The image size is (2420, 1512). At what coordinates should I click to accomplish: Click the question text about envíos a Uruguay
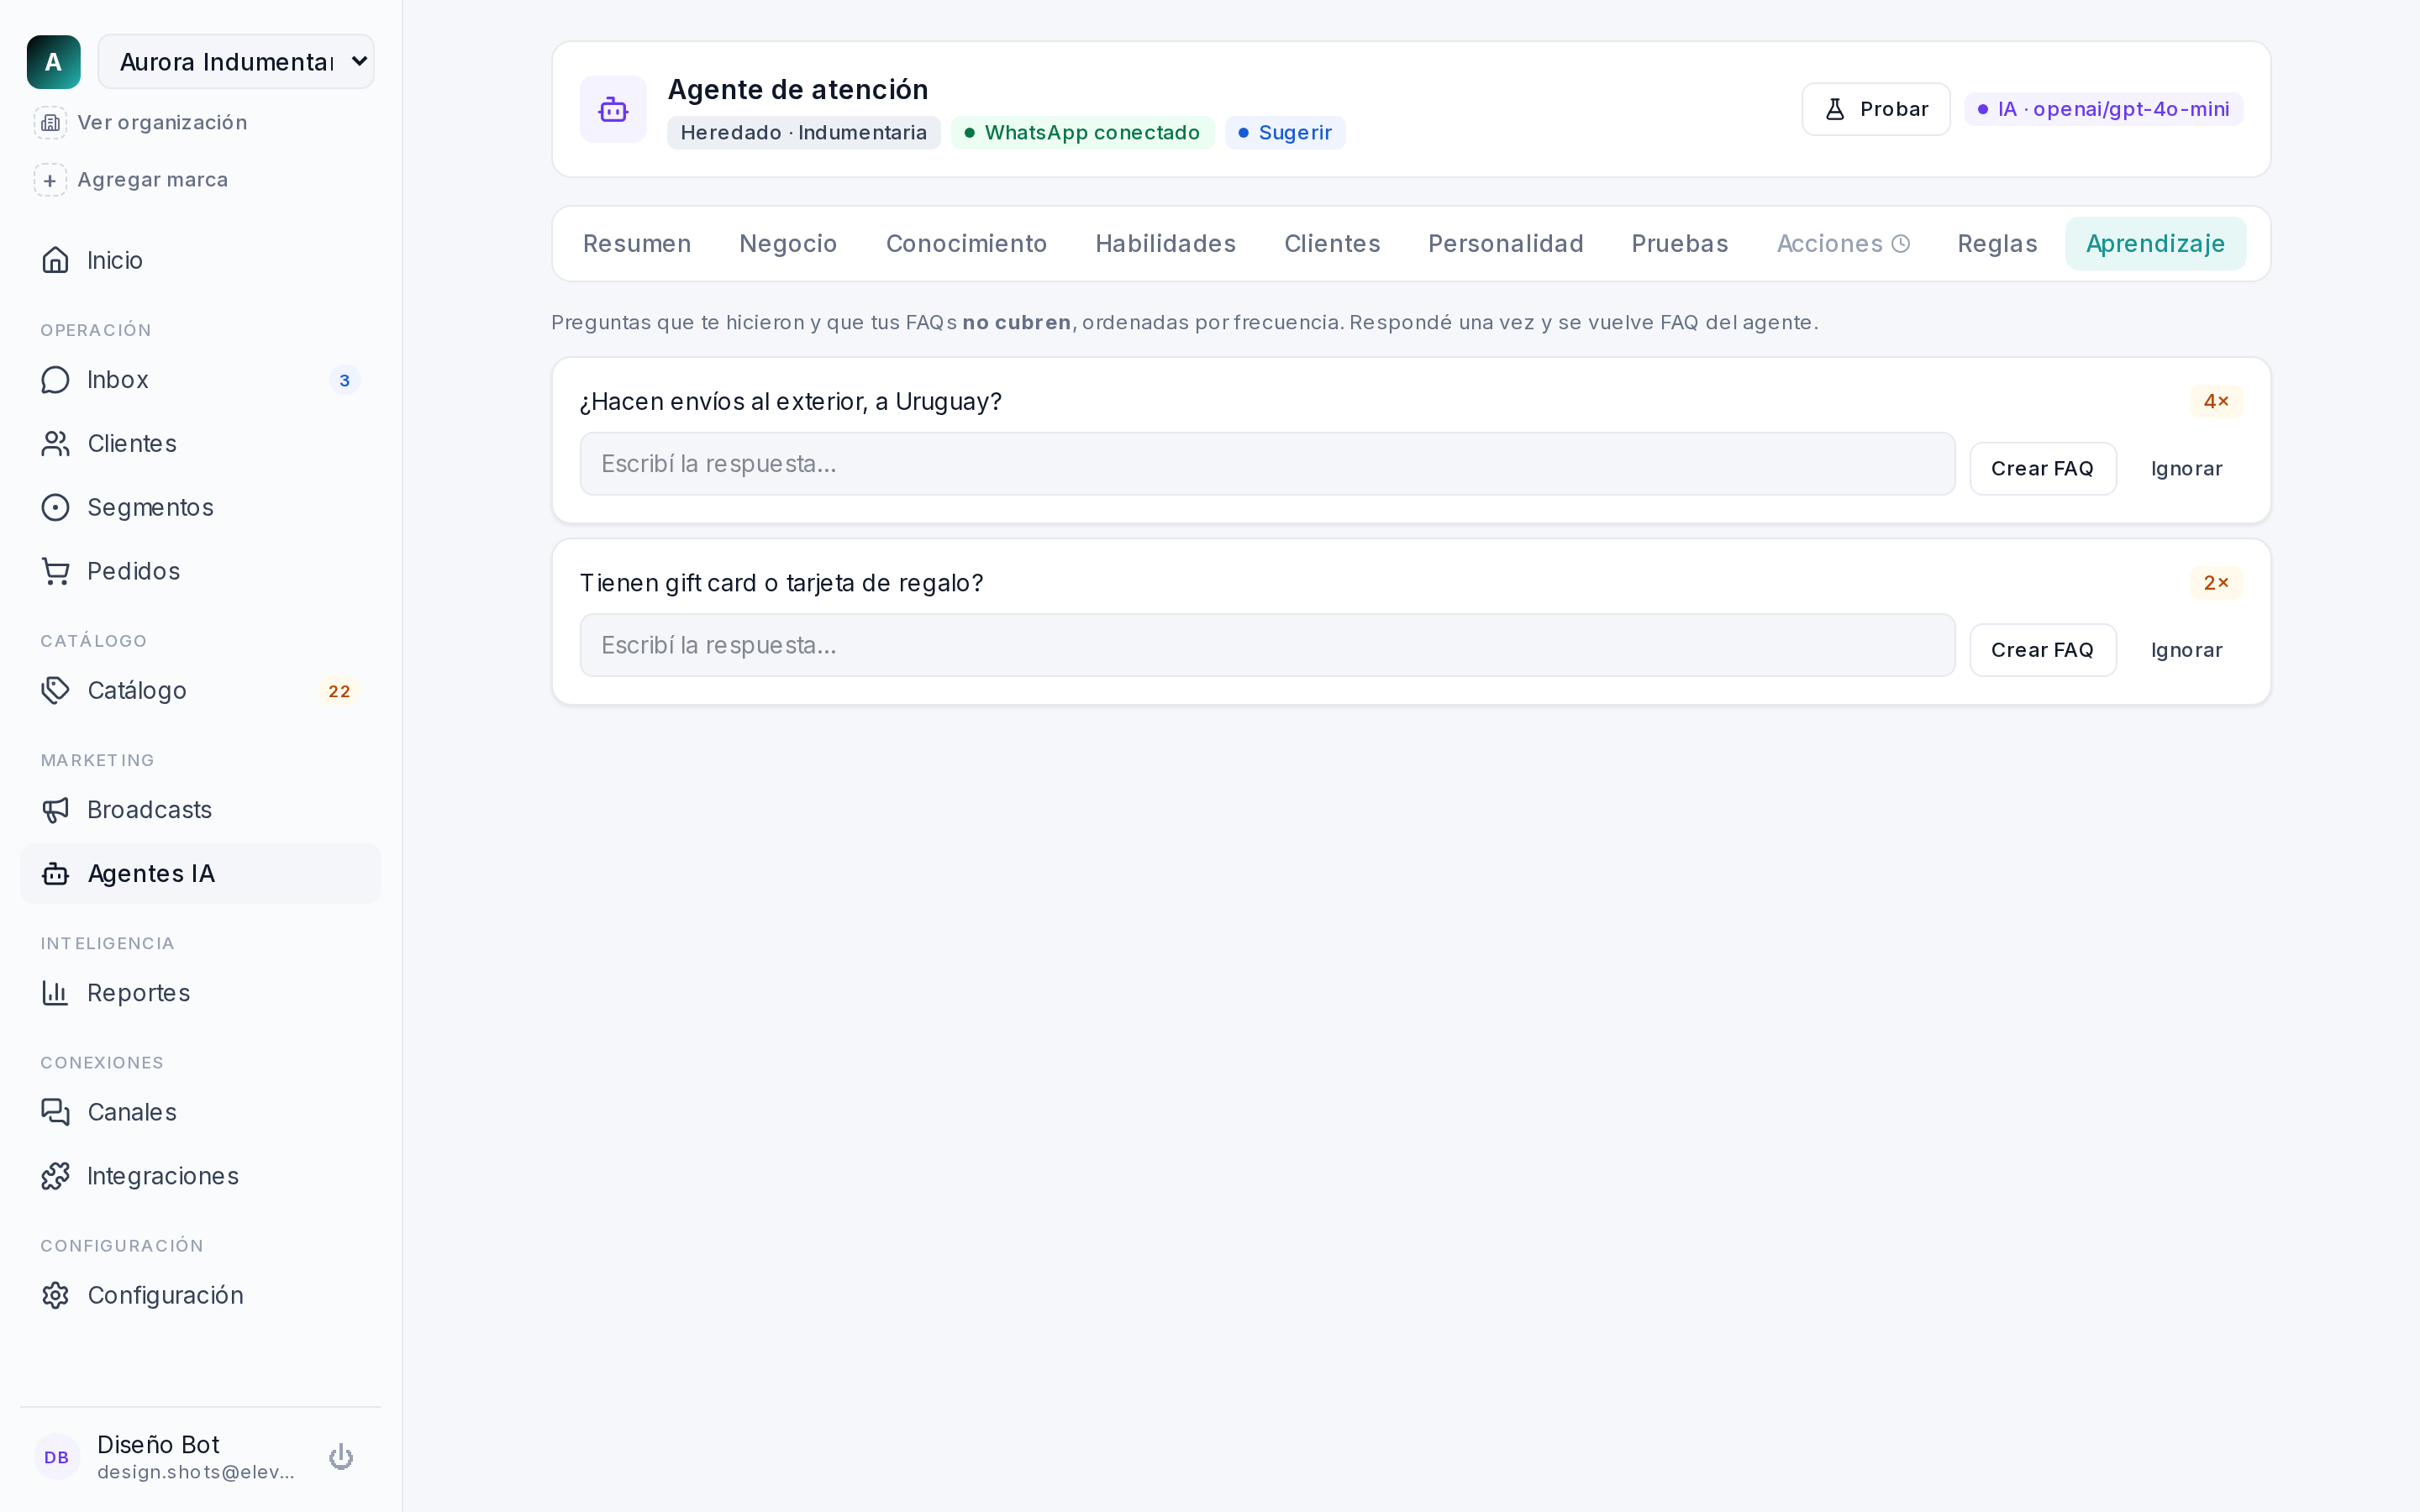coord(790,402)
